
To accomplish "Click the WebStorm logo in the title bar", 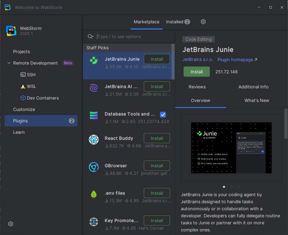I will click(7, 7).
